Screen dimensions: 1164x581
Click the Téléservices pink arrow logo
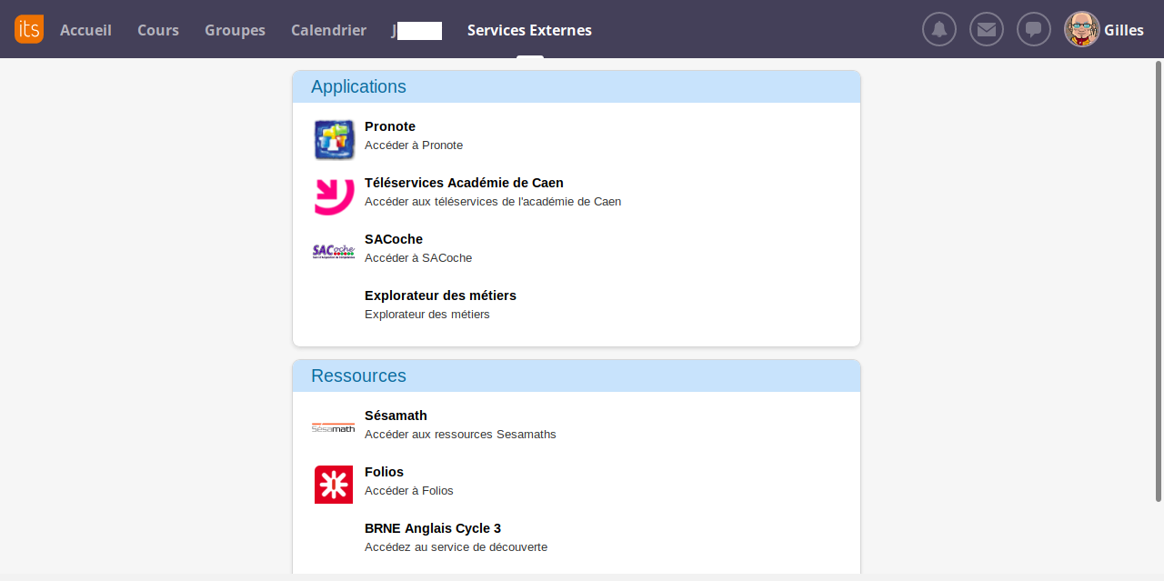tap(334, 195)
